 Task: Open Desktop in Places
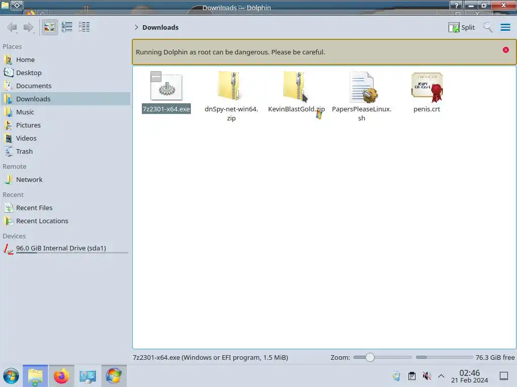coord(66,73)
